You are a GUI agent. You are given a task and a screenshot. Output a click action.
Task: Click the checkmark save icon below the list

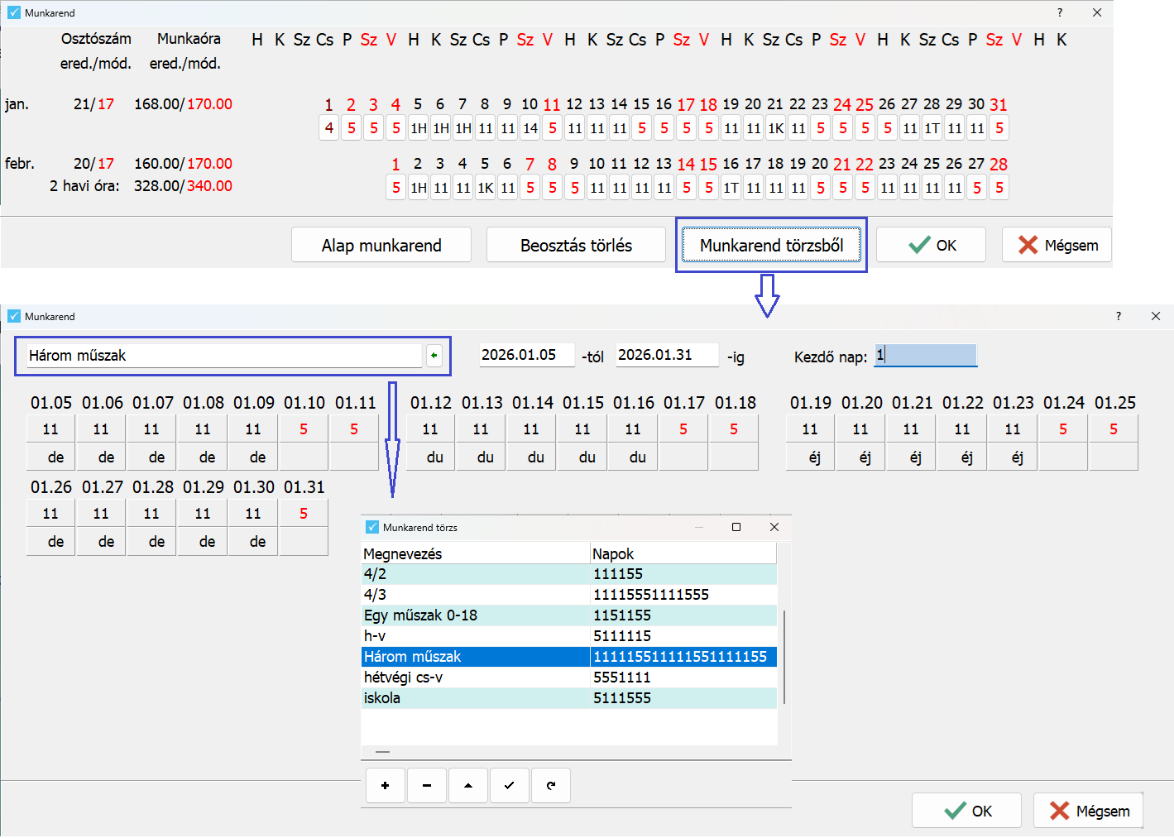[x=510, y=786]
